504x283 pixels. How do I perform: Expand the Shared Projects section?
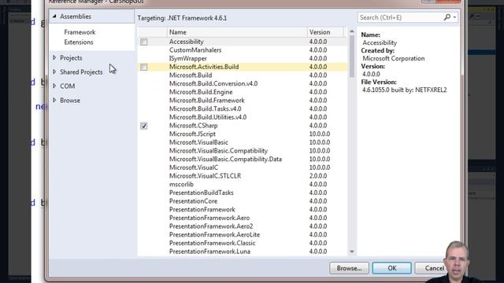[x=54, y=72]
